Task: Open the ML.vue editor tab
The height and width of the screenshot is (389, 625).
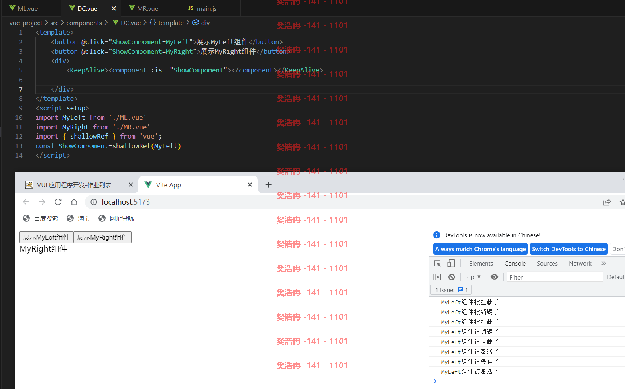Action: pos(28,8)
